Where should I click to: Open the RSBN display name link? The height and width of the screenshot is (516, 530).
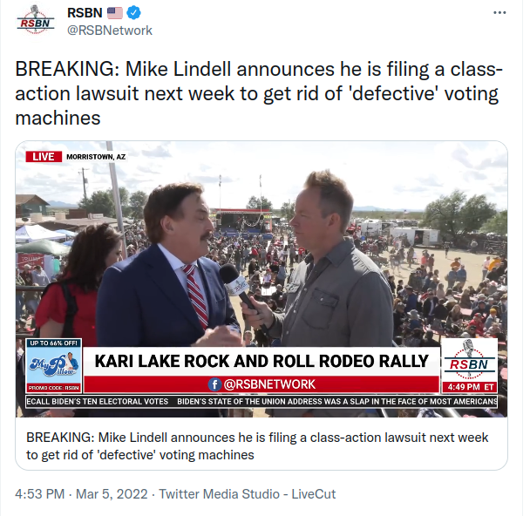point(84,13)
